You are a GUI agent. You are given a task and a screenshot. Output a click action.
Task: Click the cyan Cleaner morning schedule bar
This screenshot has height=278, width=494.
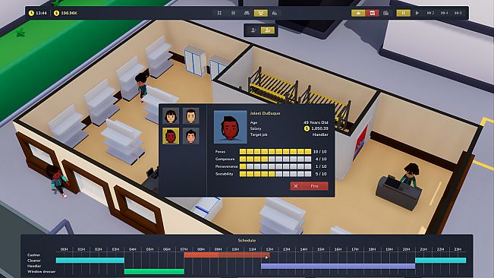pyautogui.click(x=90, y=261)
